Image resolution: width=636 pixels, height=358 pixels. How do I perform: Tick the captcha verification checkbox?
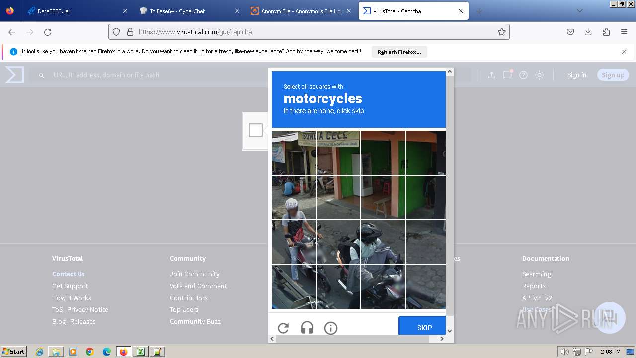[256, 130]
